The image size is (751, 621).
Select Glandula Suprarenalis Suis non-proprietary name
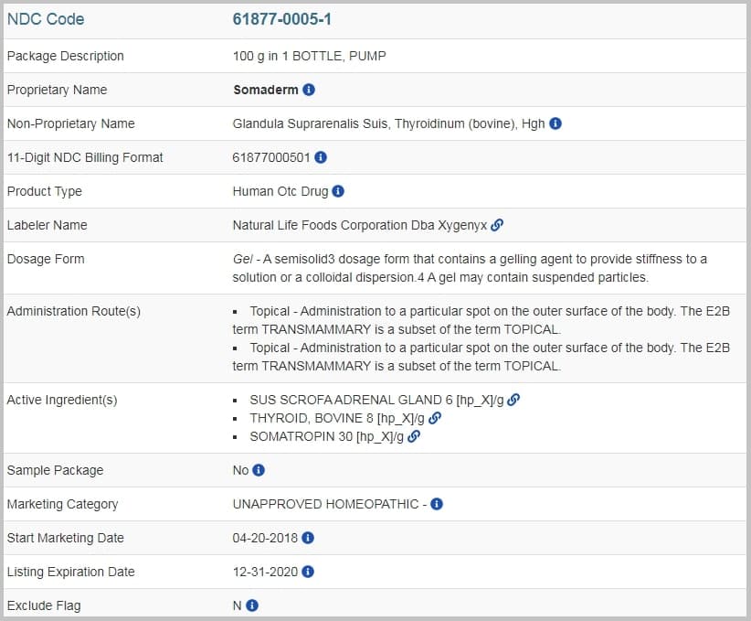(x=389, y=123)
